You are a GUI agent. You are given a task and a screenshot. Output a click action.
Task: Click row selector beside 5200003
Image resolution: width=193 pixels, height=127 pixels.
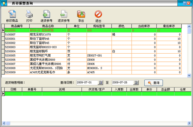coord(3,47)
